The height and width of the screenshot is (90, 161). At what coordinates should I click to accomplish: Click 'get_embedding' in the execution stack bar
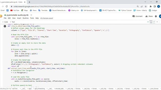[x=40, y=89]
